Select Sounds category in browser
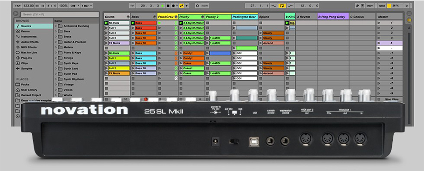Screen dimensions: 424x171 click(34, 26)
